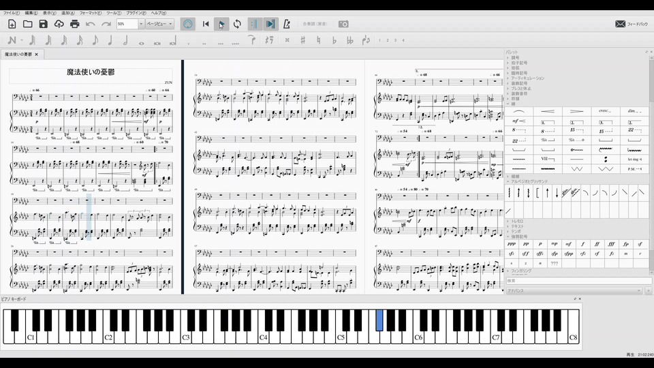The image size is (654, 368).
Task: Print the score with the printer icon
Action: pyautogui.click(x=75, y=25)
